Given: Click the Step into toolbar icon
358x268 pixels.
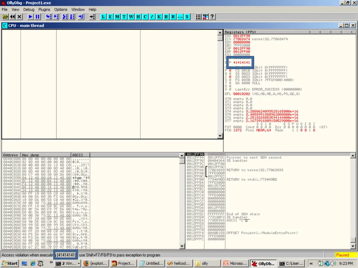Looking at the screenshot, I should pos(49,17).
